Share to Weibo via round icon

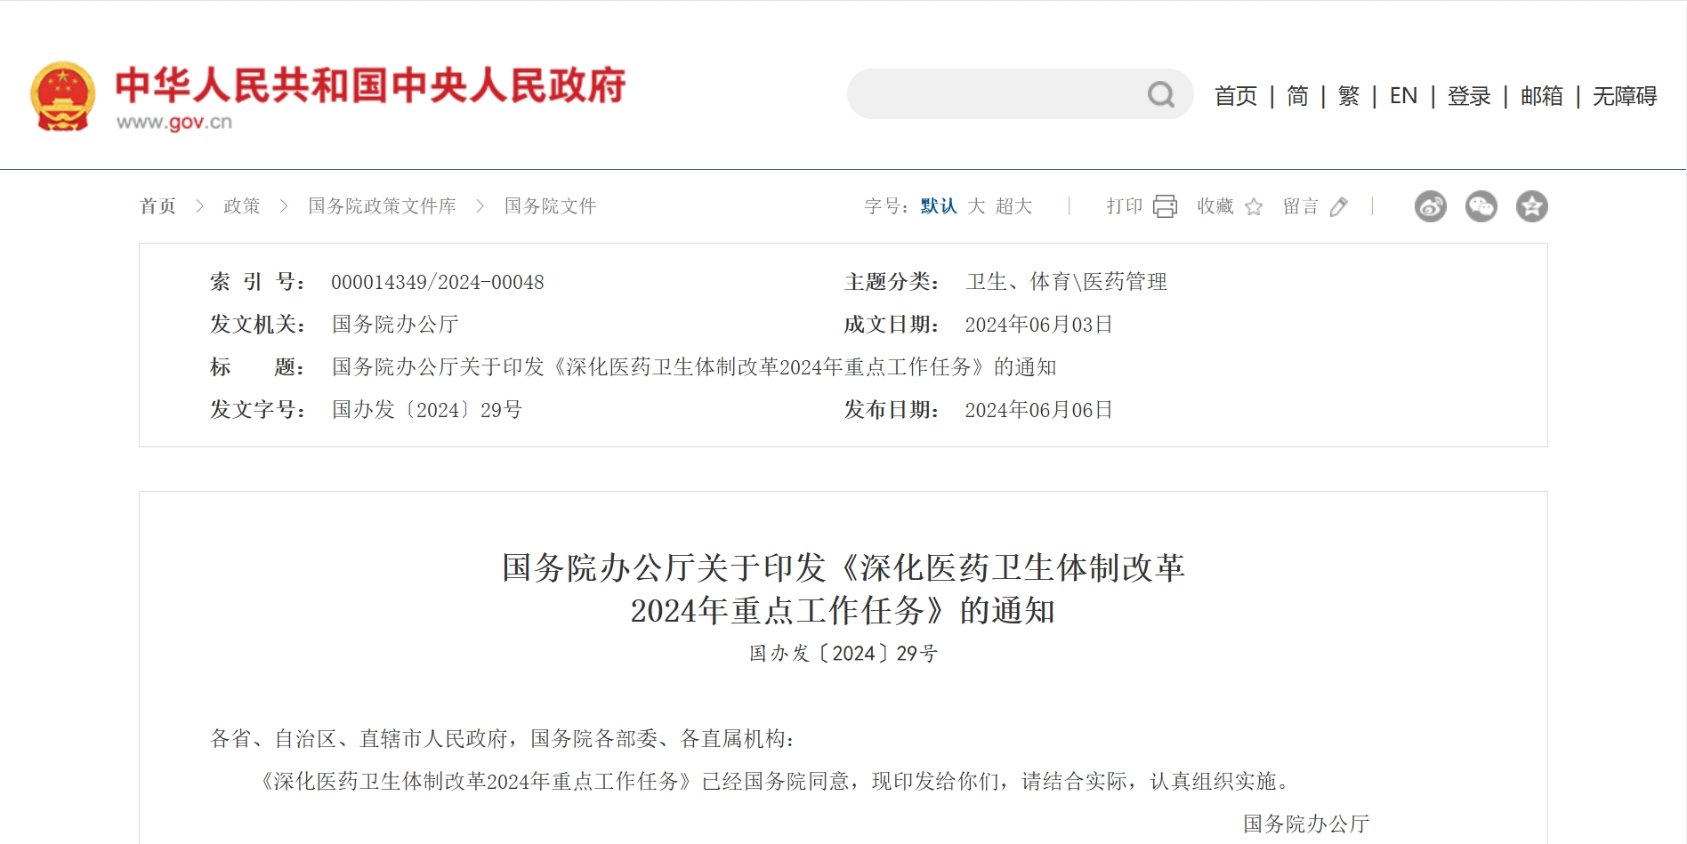pyautogui.click(x=1430, y=206)
